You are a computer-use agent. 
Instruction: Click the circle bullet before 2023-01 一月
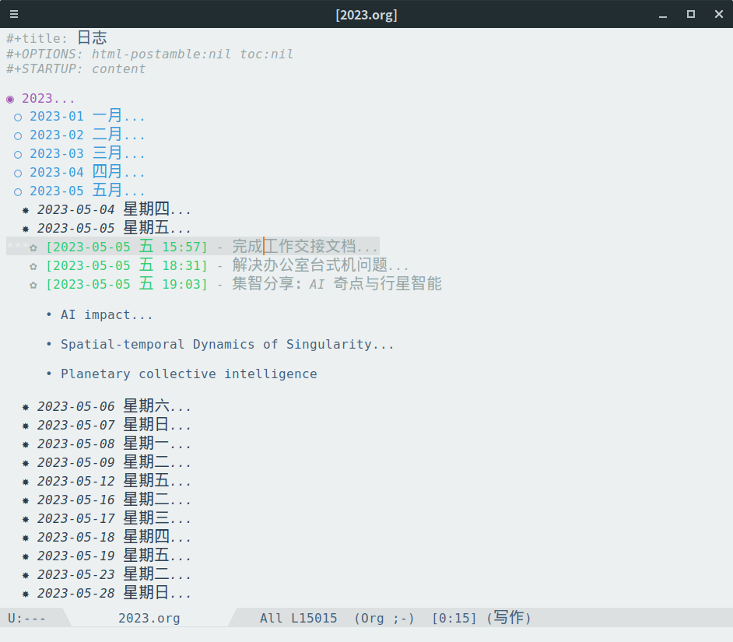coord(18,118)
